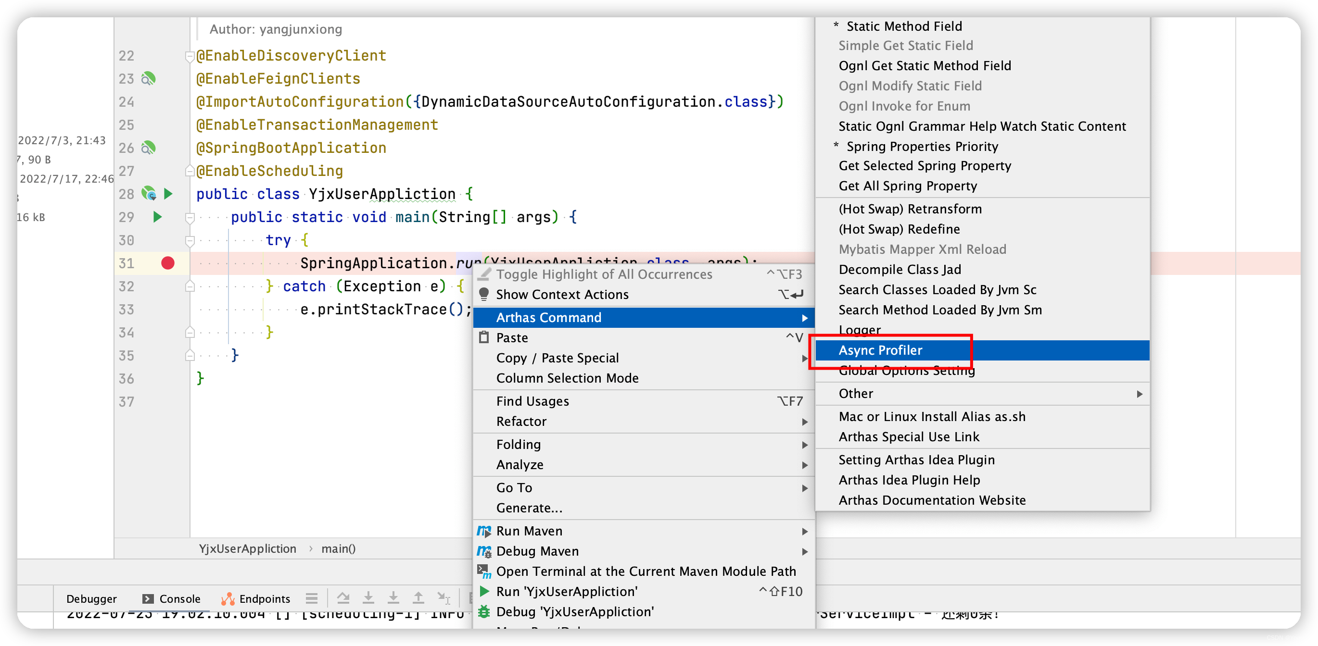
Task: Collapse the fold marker on line 22
Action: [x=190, y=56]
